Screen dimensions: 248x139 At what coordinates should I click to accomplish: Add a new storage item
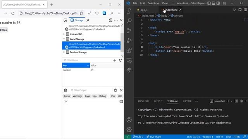pyautogui.click(x=115, y=60)
